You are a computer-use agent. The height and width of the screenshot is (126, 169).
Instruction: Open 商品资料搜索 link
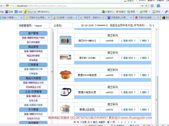[x=33, y=56]
